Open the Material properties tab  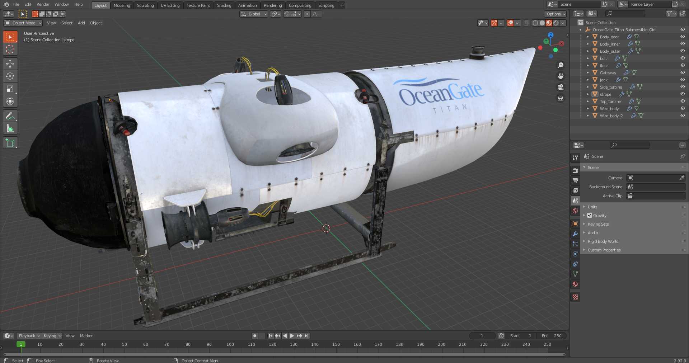tap(575, 284)
